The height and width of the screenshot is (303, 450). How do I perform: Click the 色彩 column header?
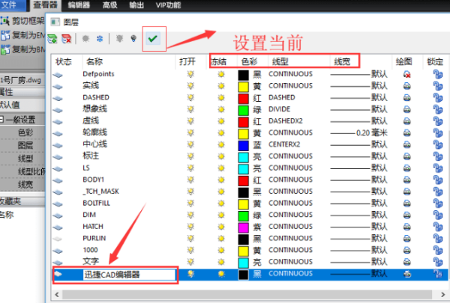250,61
